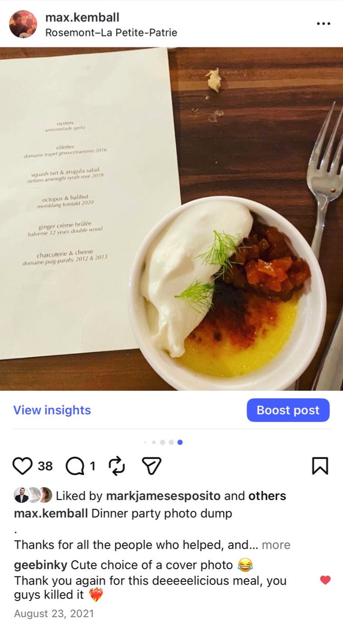Expand caption with the more link
Image resolution: width=343 pixels, height=633 pixels.
click(276, 545)
